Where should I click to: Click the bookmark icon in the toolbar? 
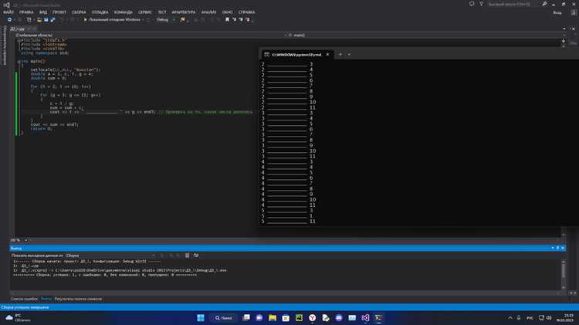227,19
